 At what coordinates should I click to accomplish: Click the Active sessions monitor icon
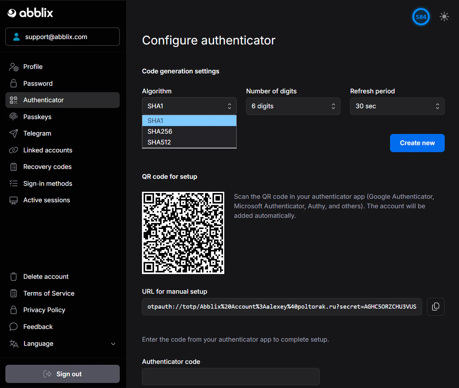tap(13, 200)
